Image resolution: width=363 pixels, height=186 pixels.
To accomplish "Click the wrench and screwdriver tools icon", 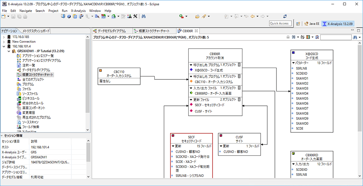I will (x=136, y=16).
